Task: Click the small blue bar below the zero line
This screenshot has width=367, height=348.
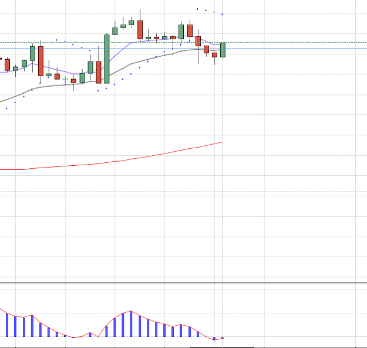Action: click(x=214, y=339)
